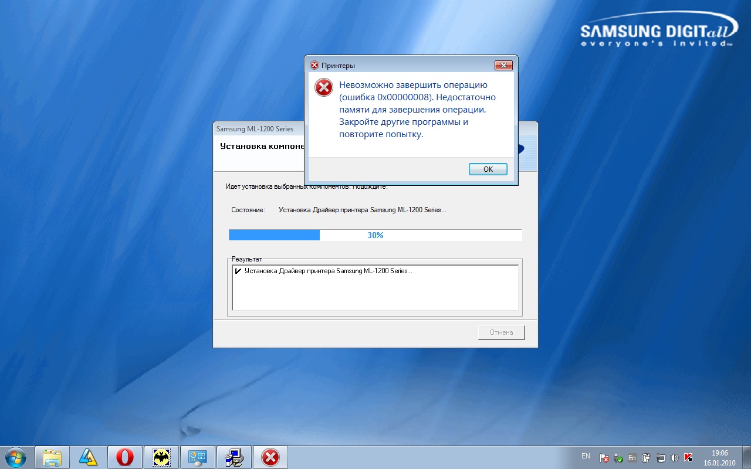Click the volume speaker tray icon
The width and height of the screenshot is (751, 469).
click(674, 458)
